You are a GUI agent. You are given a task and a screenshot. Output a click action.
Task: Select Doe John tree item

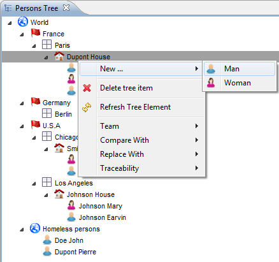pyautogui.click(x=69, y=240)
